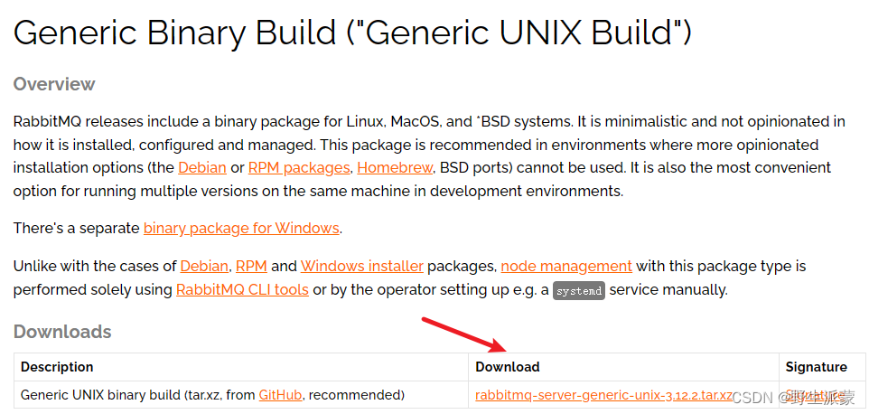
Task: Download rabbitmq-server-generic-unix-3.12.2.tar.xz
Action: 604,395
